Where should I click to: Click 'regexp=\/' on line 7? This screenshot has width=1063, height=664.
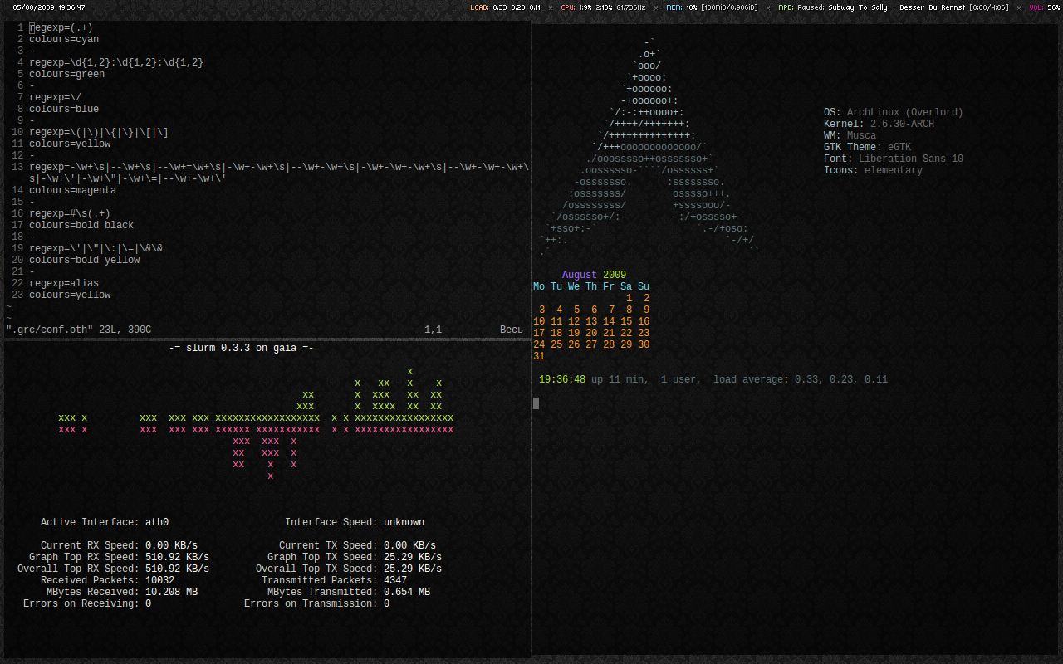pos(55,97)
